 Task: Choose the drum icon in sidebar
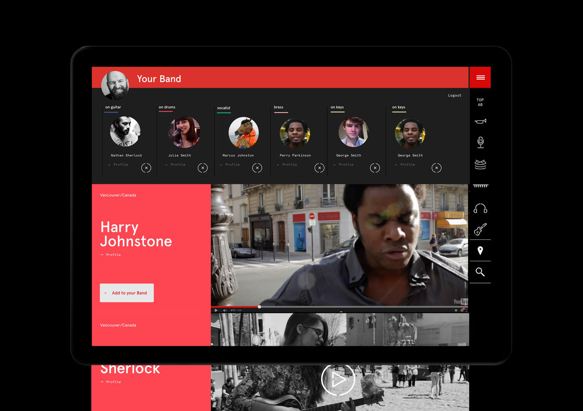tap(480, 164)
